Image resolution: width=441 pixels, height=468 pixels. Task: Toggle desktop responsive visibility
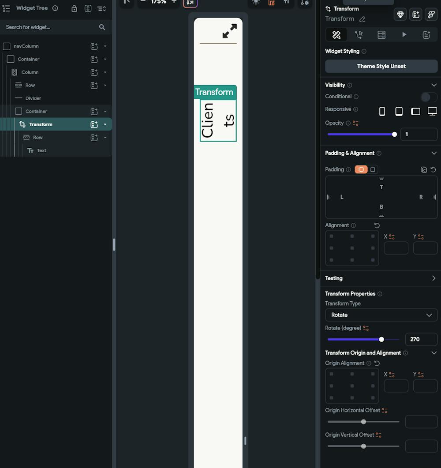point(432,111)
